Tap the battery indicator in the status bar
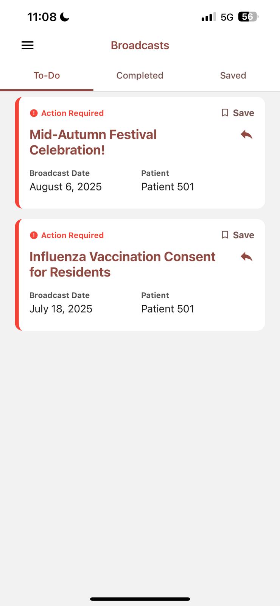The height and width of the screenshot is (606, 280). [x=248, y=17]
